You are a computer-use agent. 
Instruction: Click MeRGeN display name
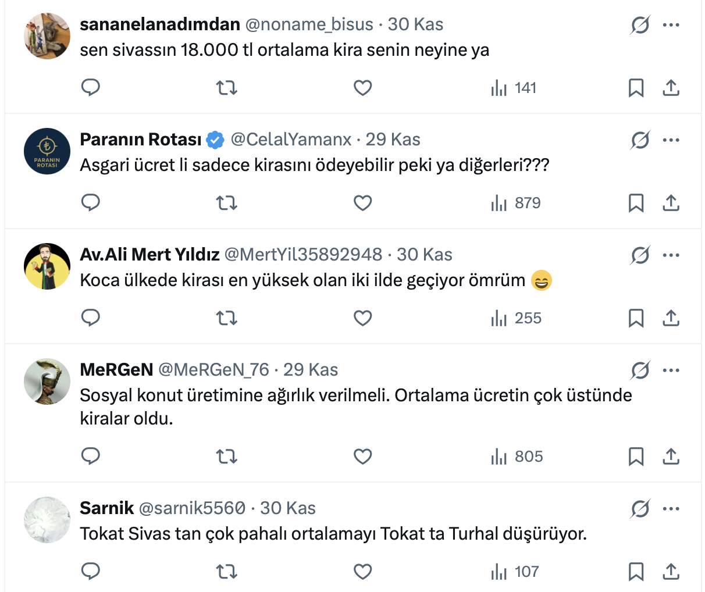(x=116, y=370)
